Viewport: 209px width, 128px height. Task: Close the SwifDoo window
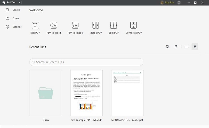[202, 3]
